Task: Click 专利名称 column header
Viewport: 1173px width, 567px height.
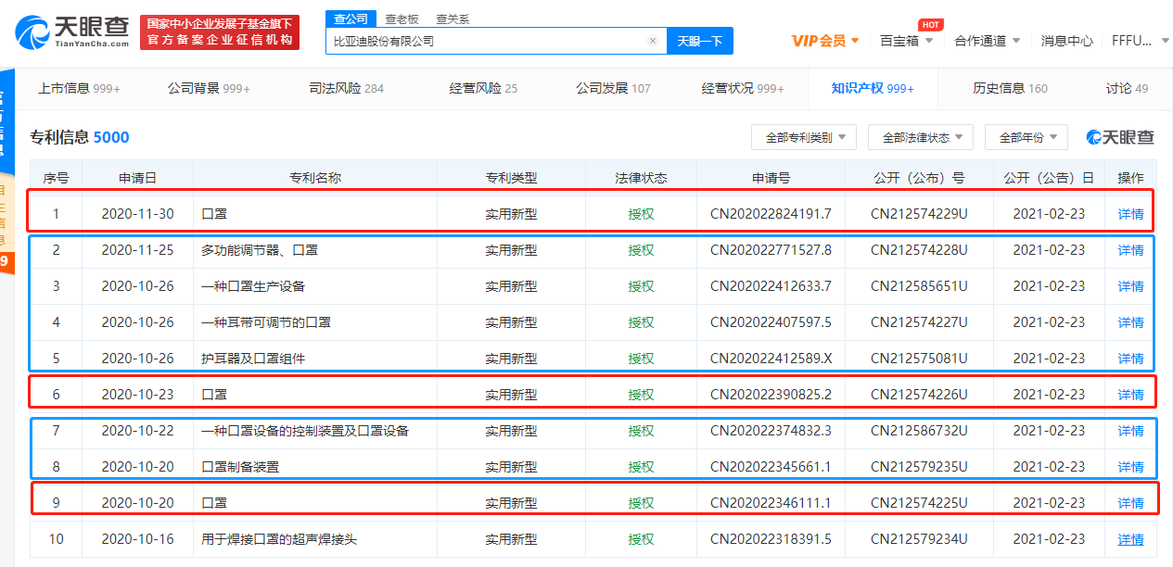Action: click(315, 178)
